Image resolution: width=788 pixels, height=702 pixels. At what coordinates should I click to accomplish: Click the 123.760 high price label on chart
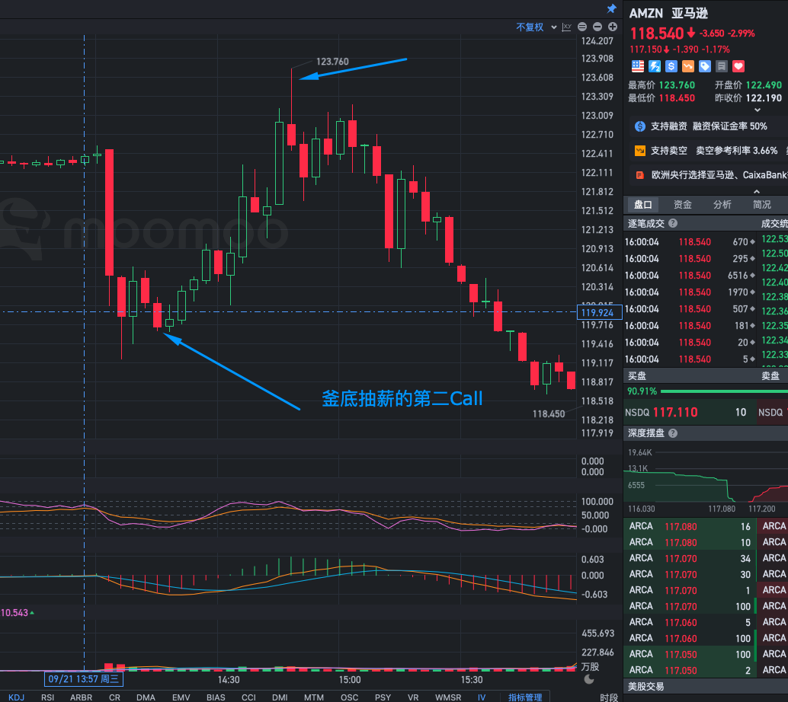pyautogui.click(x=332, y=62)
